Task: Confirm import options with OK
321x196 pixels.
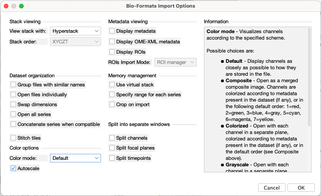Action: (x=301, y=188)
